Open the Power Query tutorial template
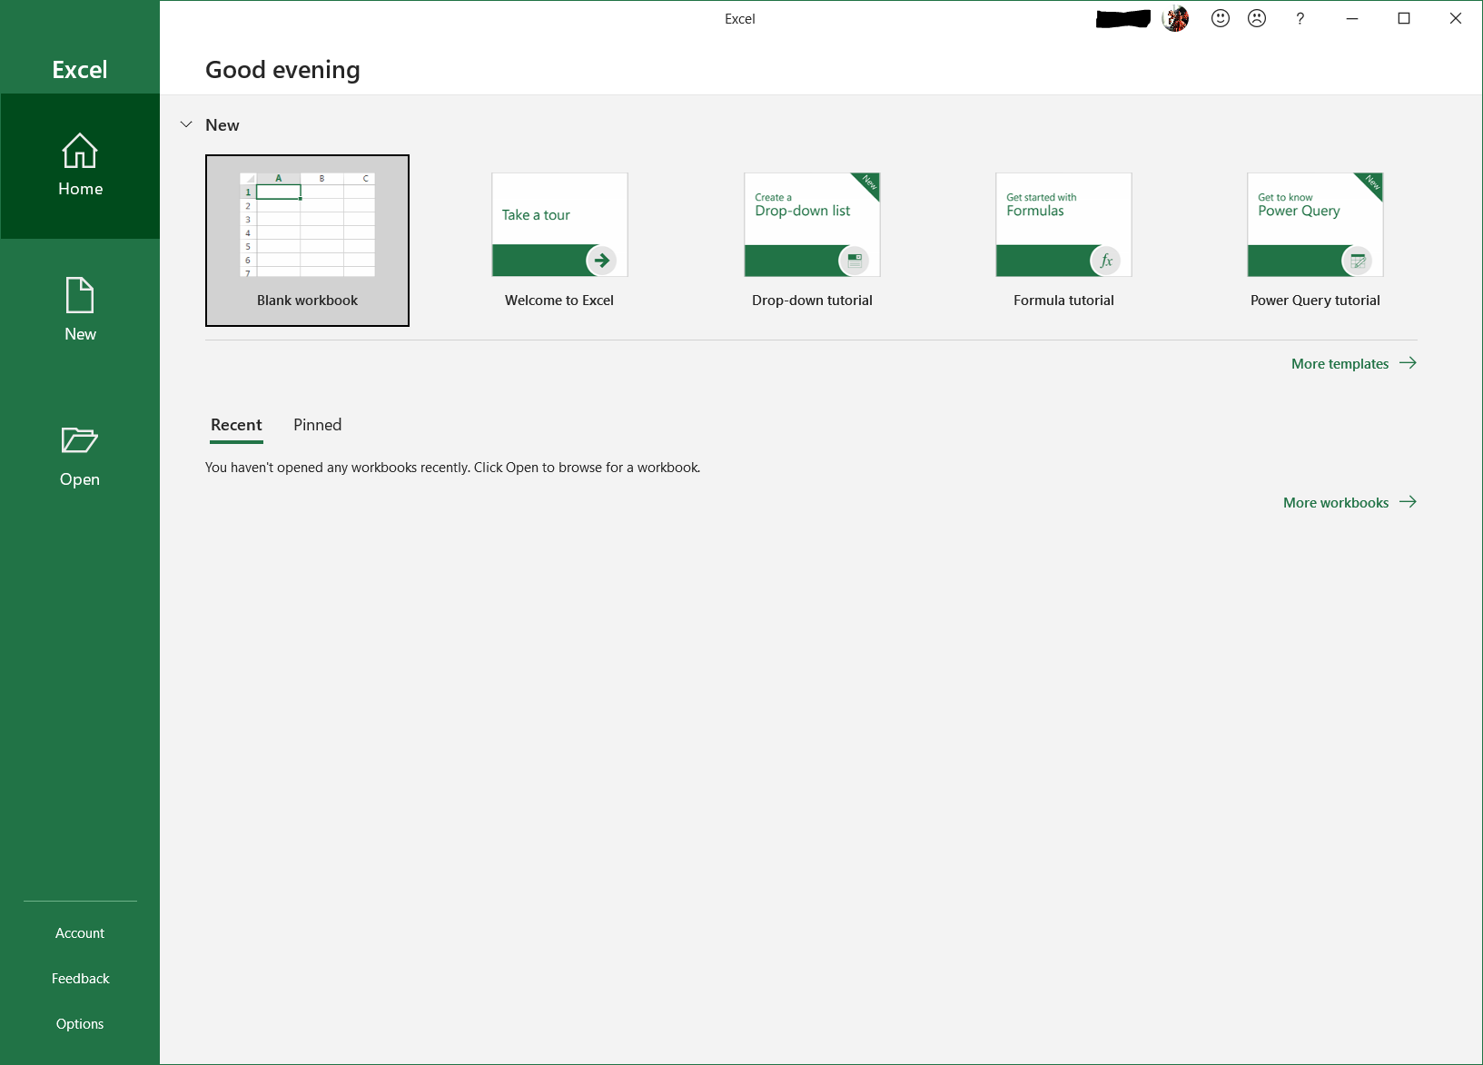The height and width of the screenshot is (1065, 1483). pyautogui.click(x=1315, y=241)
